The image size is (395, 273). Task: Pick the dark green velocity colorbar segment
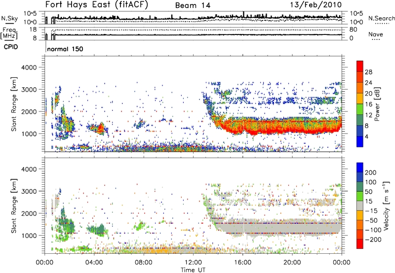(x=360, y=187)
